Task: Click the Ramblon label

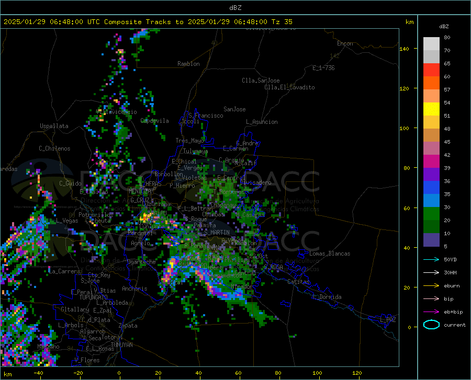Action: [x=188, y=64]
